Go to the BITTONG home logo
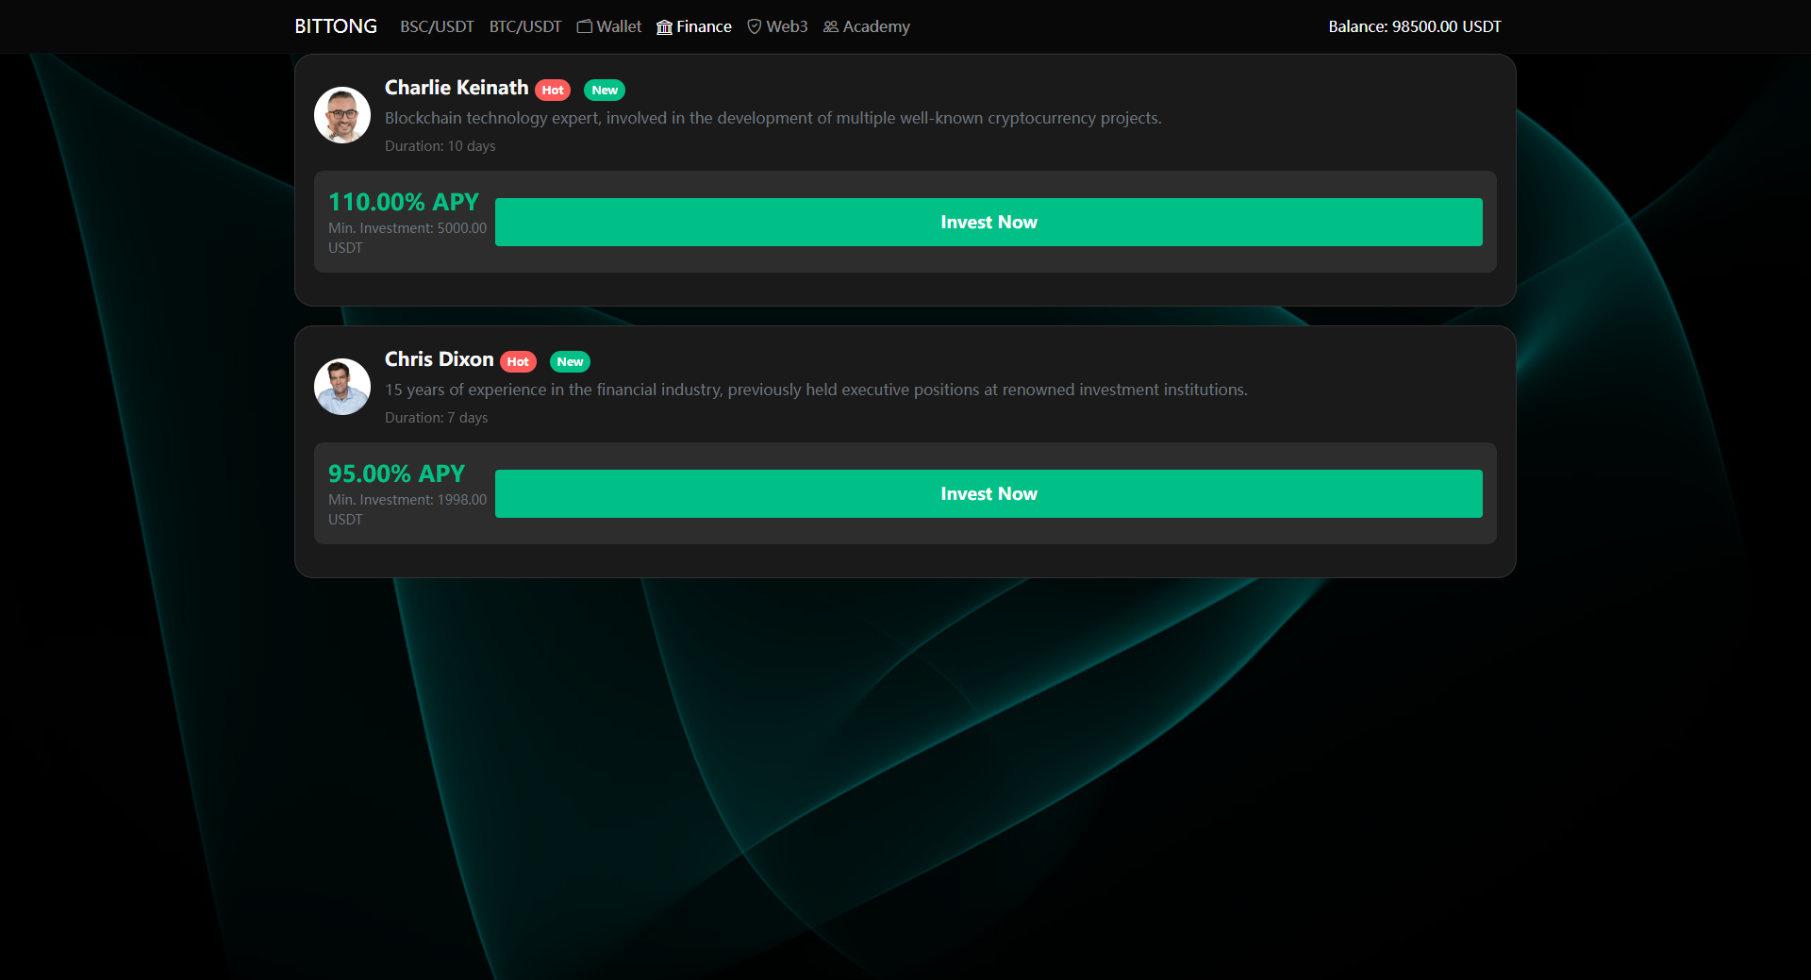The height and width of the screenshot is (980, 1811). click(336, 26)
